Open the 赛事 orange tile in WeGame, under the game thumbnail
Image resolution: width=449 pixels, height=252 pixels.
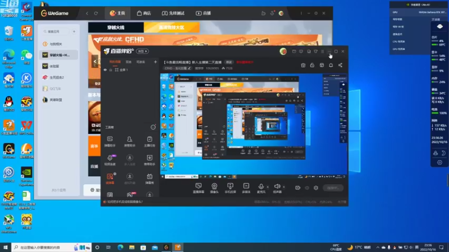tap(94, 146)
